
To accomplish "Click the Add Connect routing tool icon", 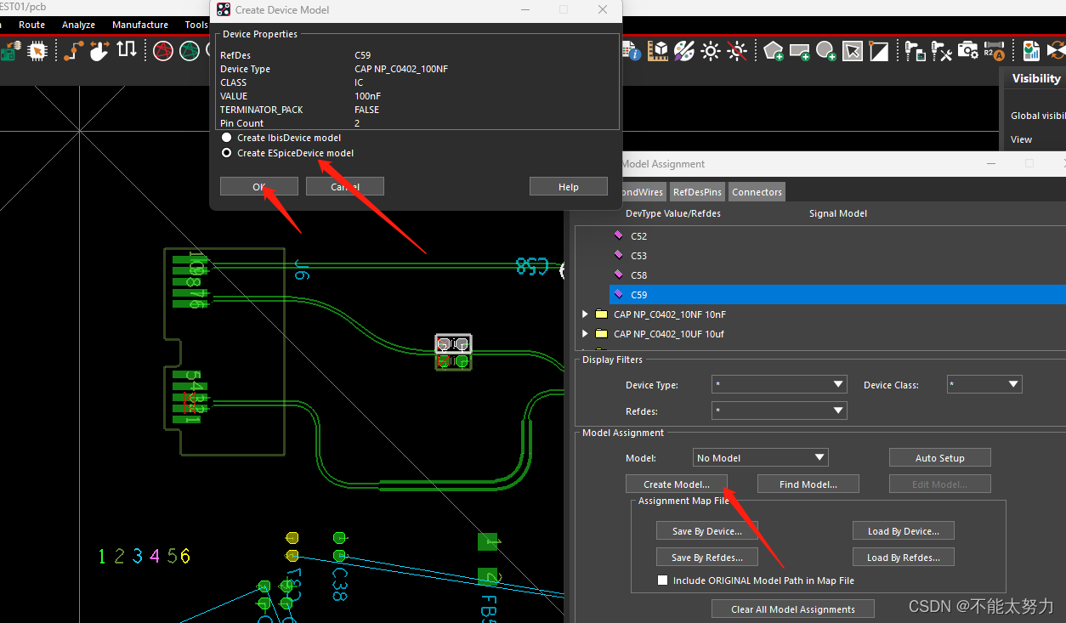I will [73, 51].
